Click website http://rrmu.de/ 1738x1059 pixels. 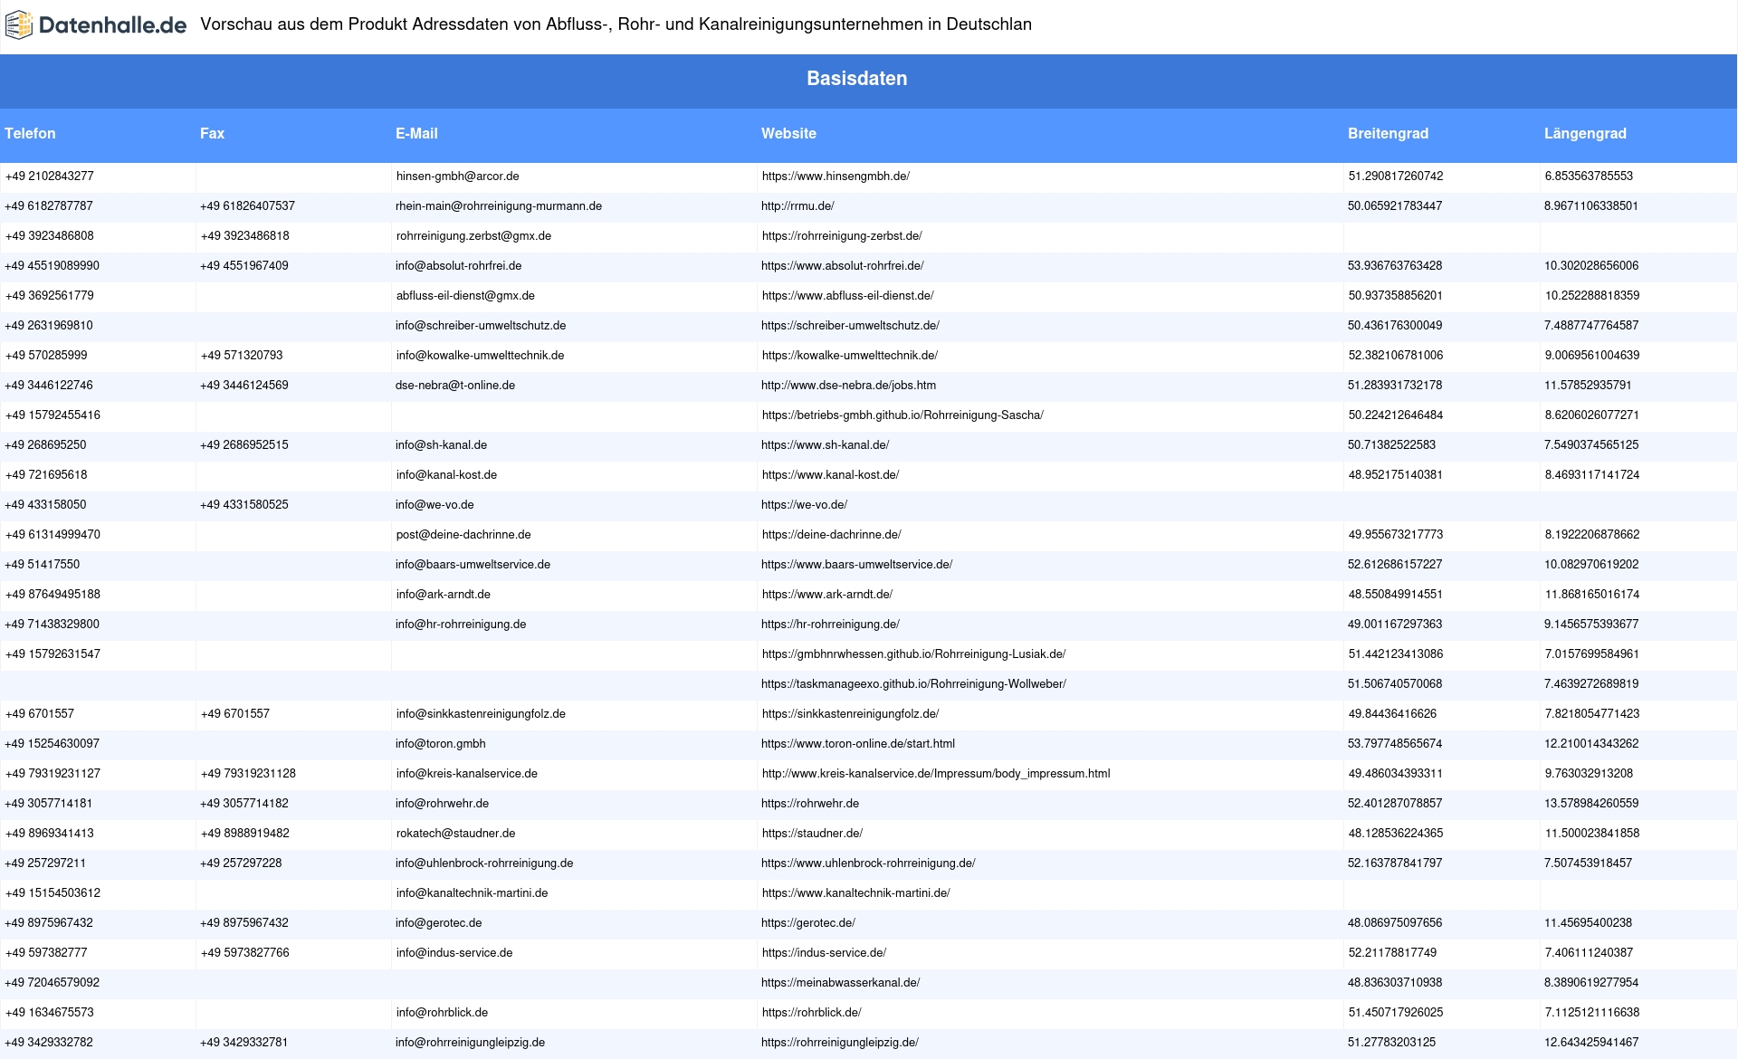(x=797, y=206)
